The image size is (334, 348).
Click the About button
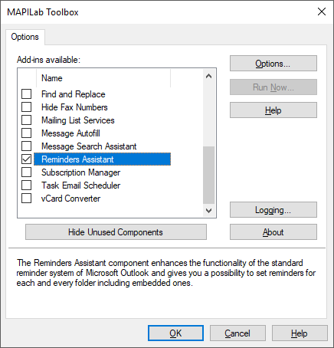click(x=273, y=232)
